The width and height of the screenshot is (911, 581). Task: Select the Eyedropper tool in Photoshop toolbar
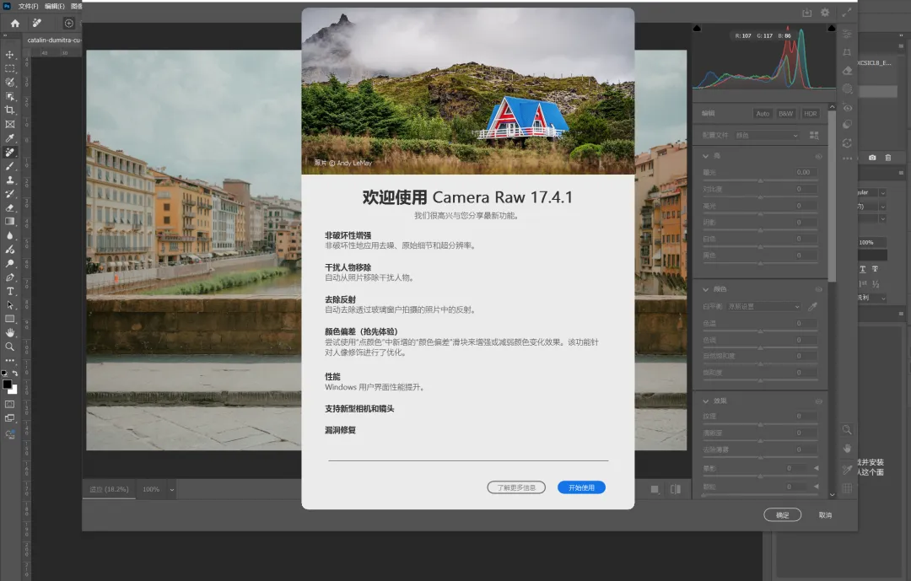point(10,138)
